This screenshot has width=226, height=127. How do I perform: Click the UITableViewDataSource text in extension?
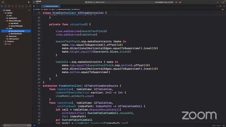[x=101, y=86]
